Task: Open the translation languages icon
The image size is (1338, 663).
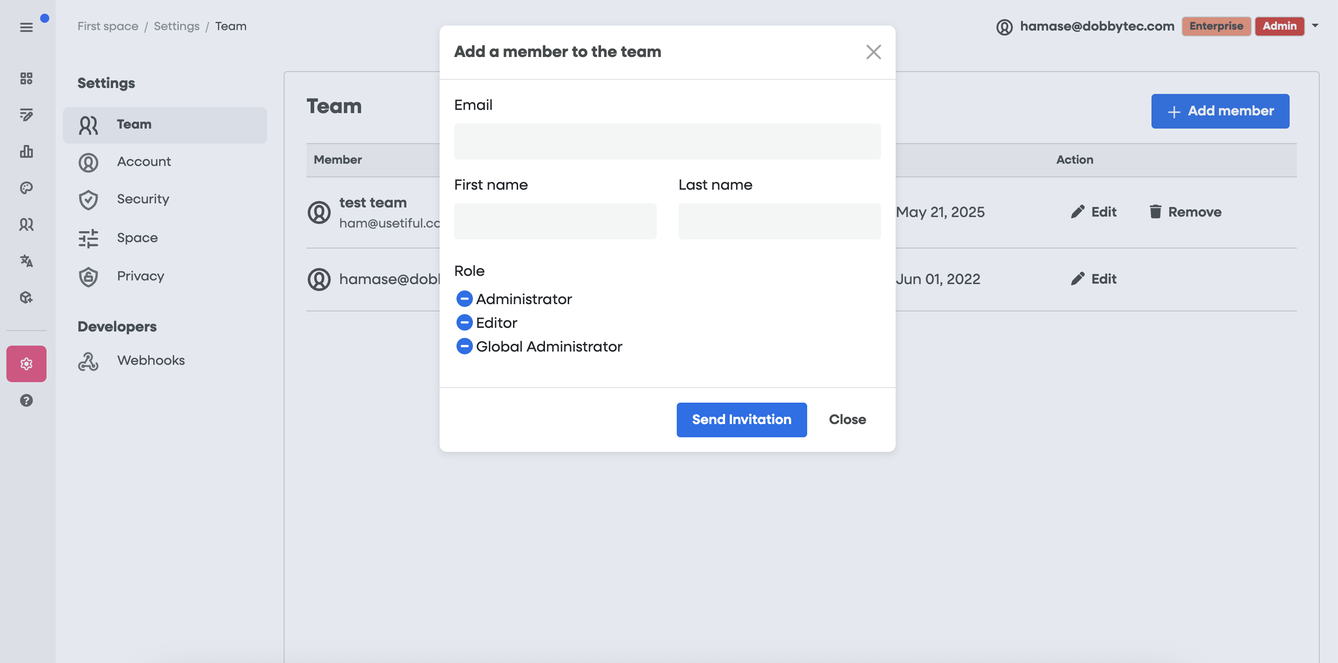Action: (x=26, y=261)
